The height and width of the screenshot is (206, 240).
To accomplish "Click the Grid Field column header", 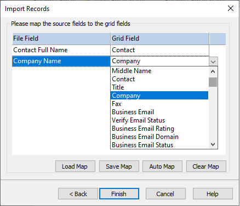I will pos(159,38).
